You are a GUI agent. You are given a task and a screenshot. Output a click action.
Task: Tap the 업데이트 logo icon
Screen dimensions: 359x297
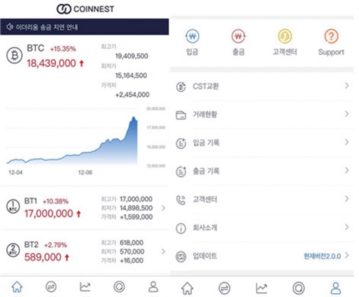(x=181, y=256)
